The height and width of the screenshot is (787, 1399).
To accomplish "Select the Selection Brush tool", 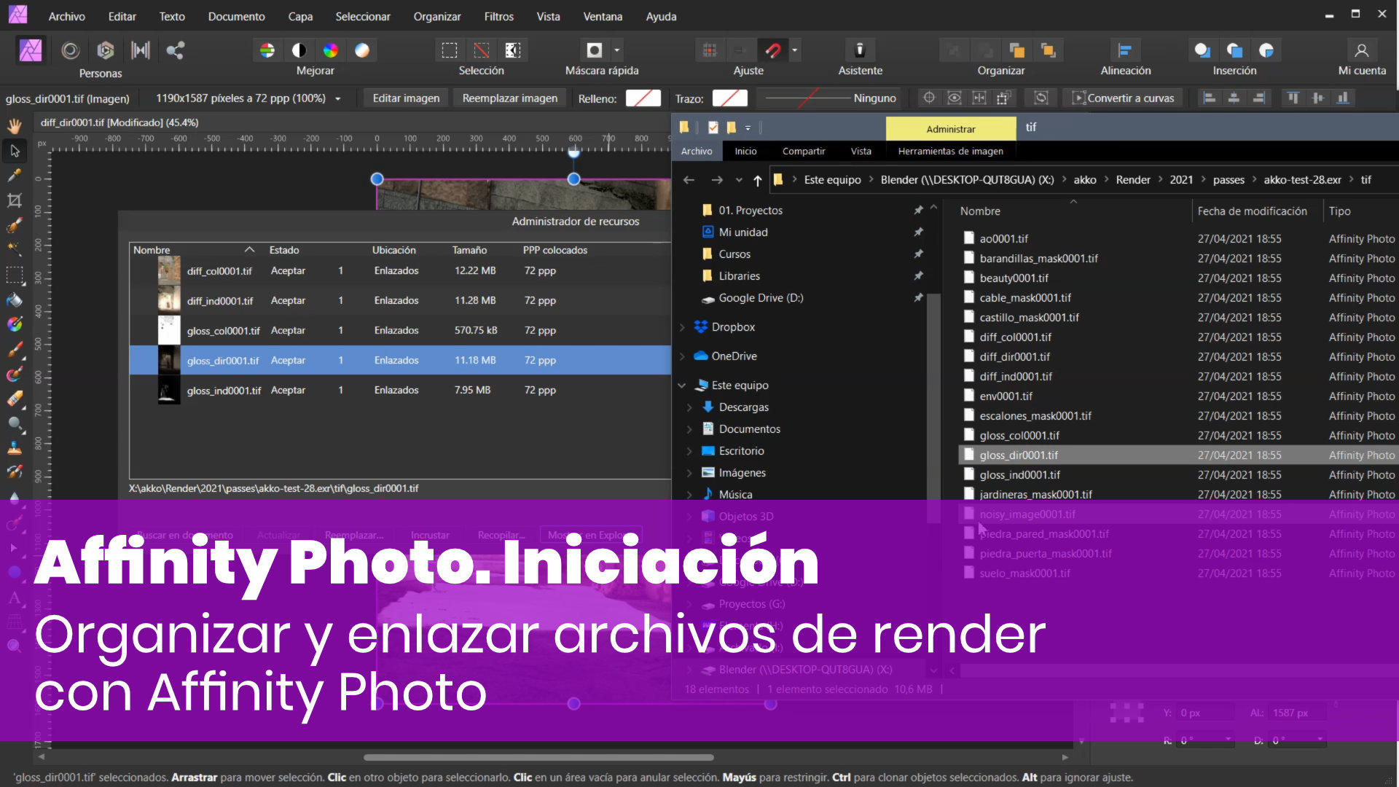I will coord(15,225).
